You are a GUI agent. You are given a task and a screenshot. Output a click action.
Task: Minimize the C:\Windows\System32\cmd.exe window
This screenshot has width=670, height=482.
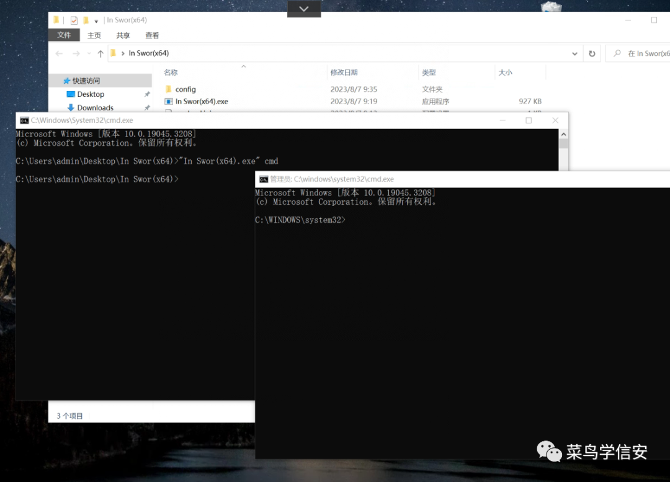pyautogui.click(x=502, y=120)
